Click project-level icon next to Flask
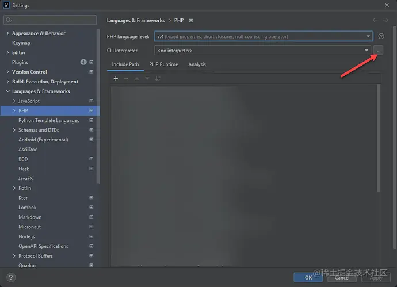This screenshot has height=287, width=397. point(91,169)
